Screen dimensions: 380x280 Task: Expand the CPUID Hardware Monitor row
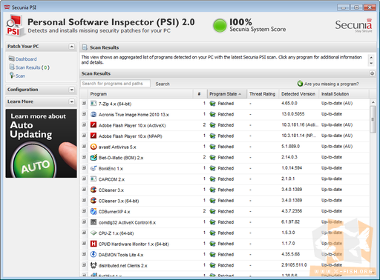coord(84,244)
